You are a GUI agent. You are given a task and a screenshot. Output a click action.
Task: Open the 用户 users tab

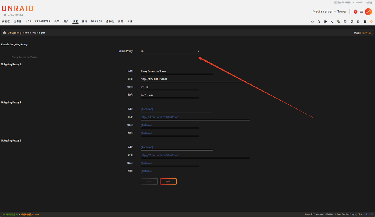pyautogui.click(x=66, y=21)
